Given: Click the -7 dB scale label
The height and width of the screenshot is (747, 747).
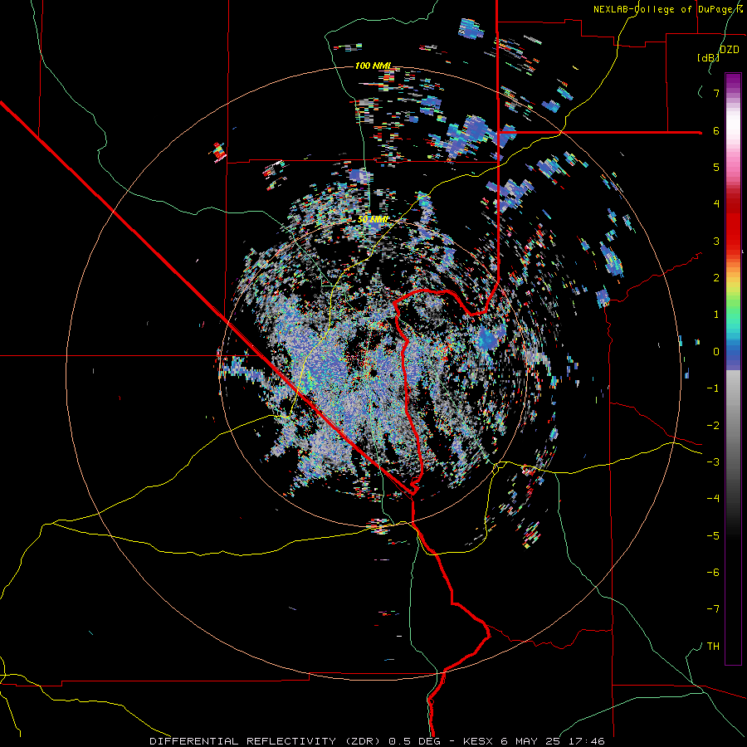Looking at the screenshot, I should [713, 609].
